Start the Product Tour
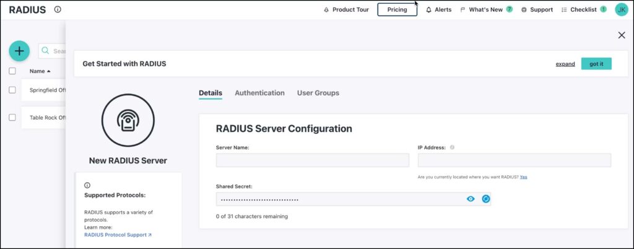634x249 pixels. click(346, 10)
